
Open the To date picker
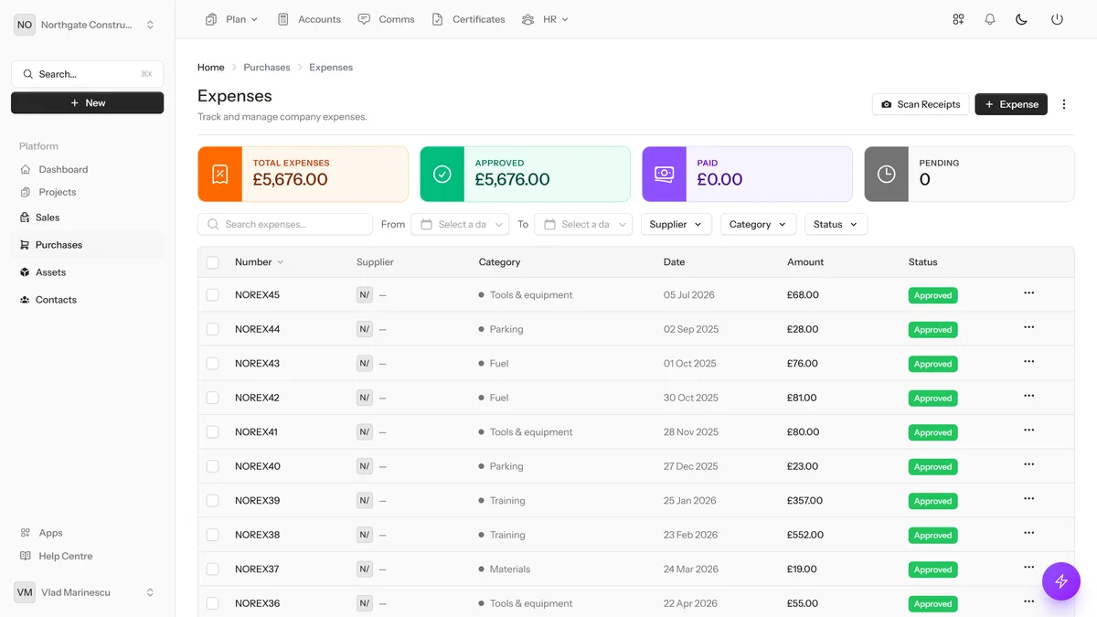pos(583,224)
